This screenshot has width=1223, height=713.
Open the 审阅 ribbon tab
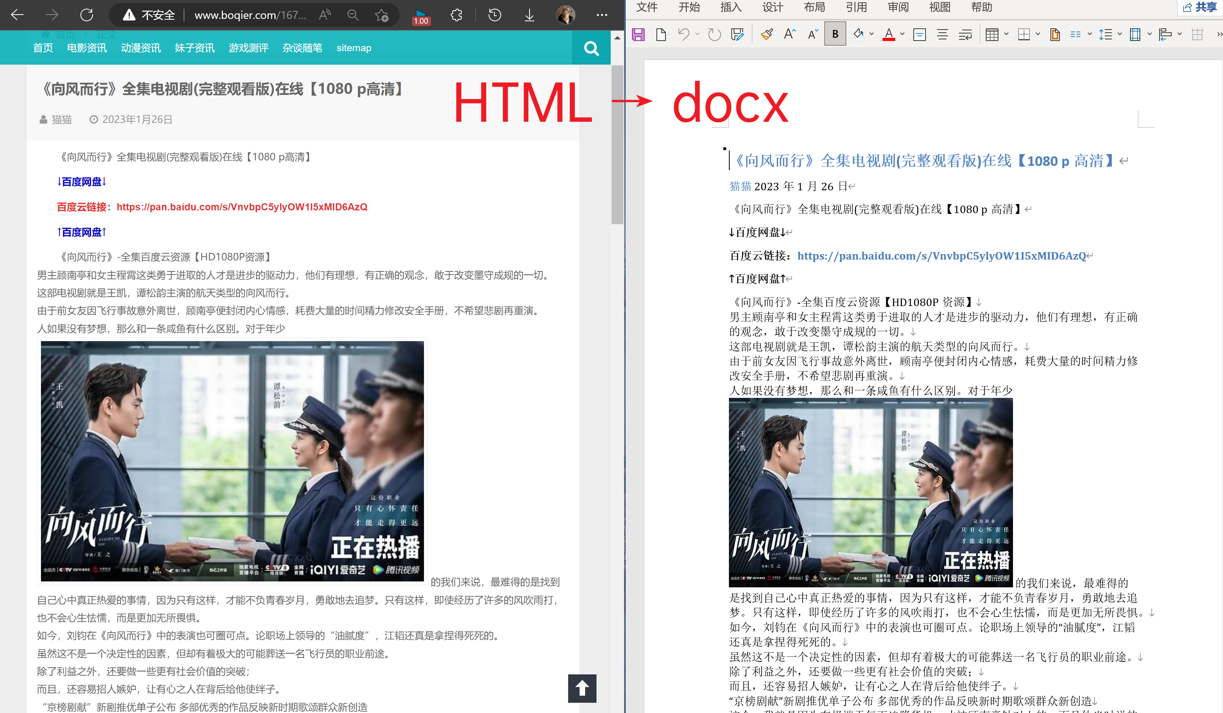click(898, 7)
